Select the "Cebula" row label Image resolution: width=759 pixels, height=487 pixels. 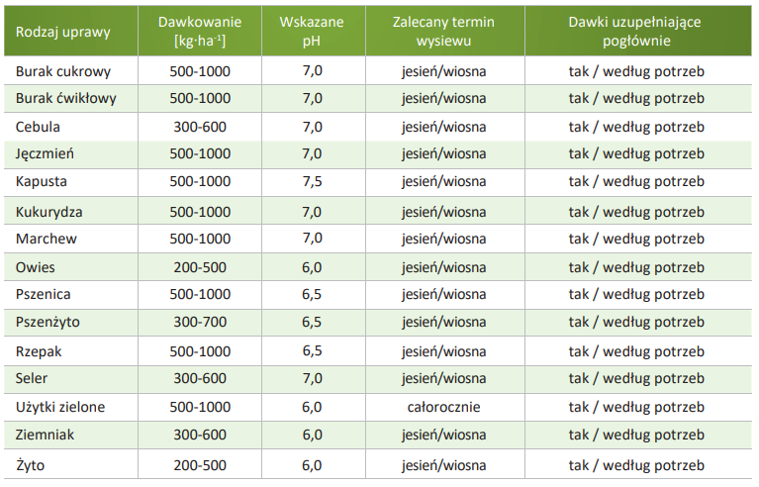click(x=39, y=127)
